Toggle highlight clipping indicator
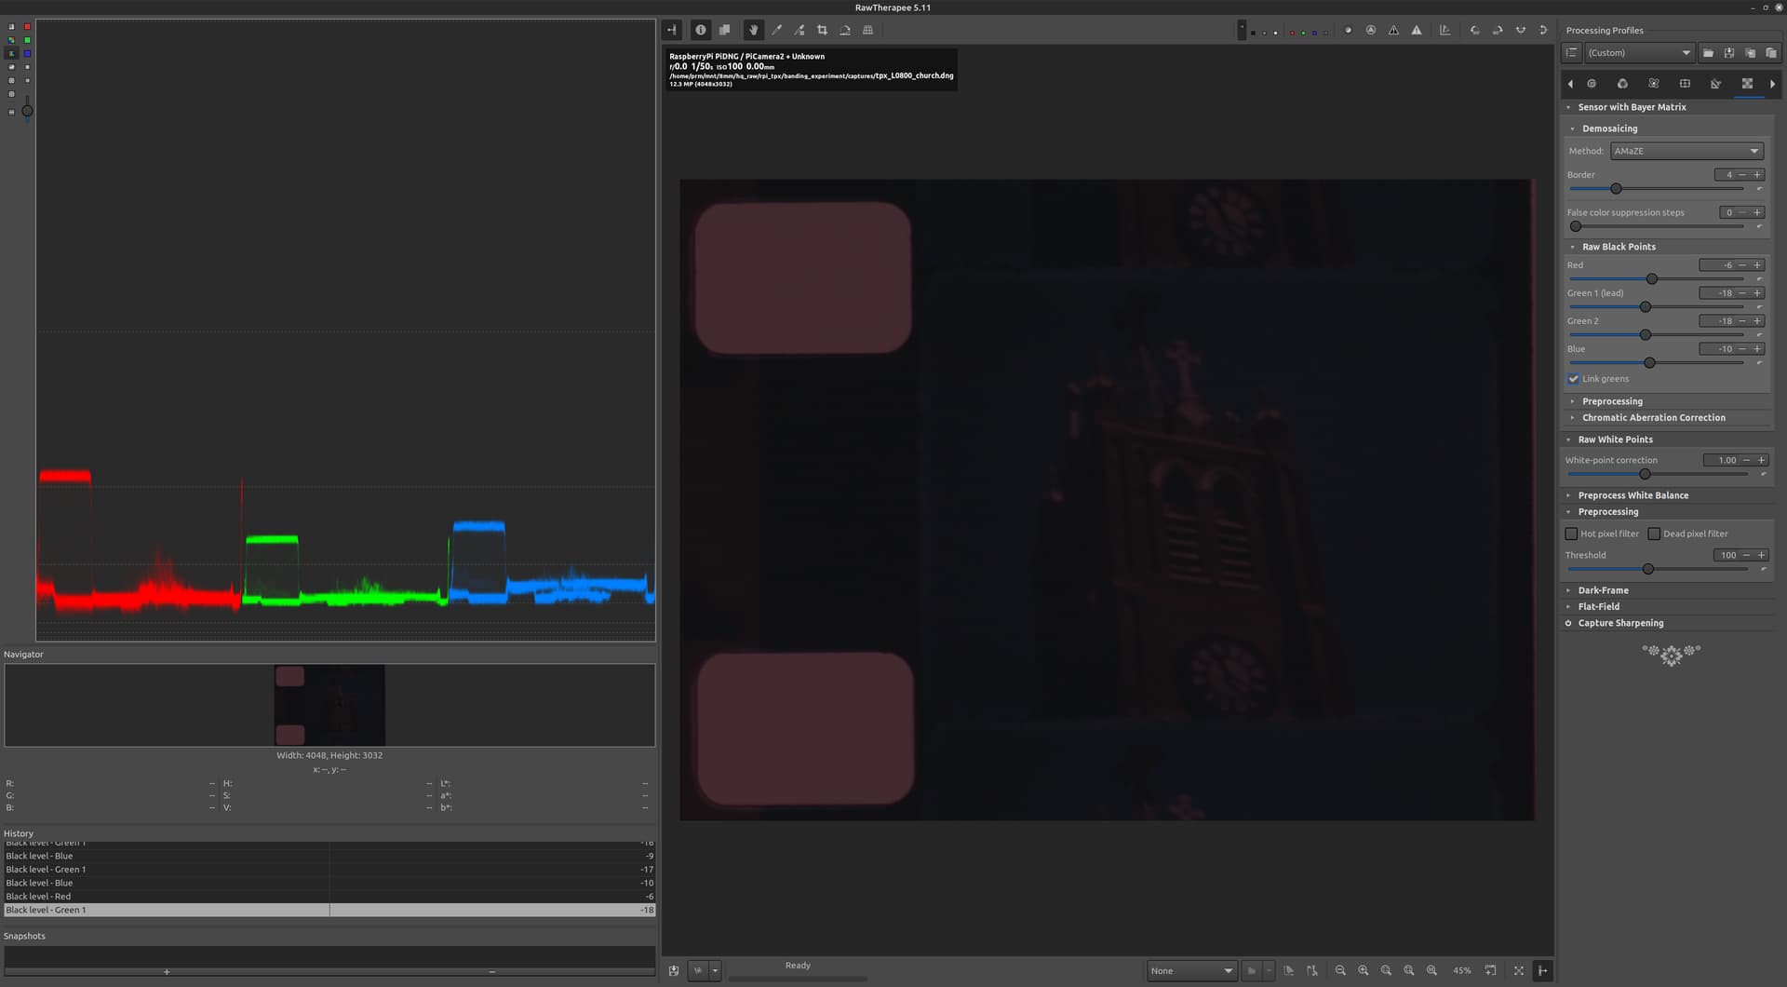1787x987 pixels. [1417, 30]
